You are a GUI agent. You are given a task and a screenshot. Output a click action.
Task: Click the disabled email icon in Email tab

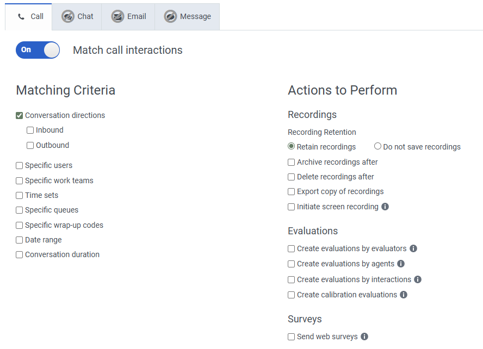[117, 16]
